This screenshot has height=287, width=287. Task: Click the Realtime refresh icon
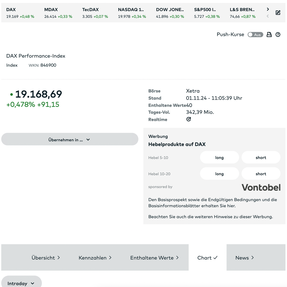(188, 119)
